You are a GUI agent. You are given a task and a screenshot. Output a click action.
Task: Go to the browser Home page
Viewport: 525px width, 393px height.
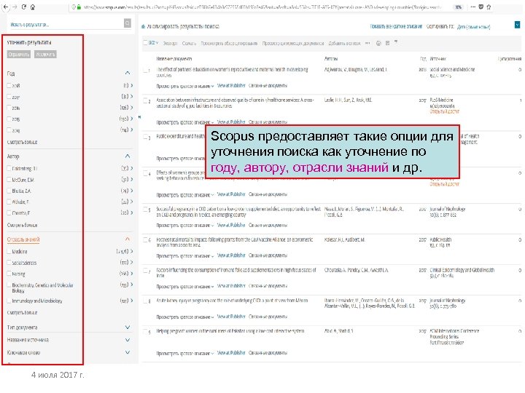pos(33,7)
